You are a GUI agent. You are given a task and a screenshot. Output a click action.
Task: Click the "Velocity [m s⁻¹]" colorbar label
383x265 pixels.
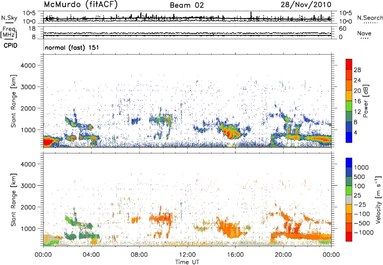378,199
